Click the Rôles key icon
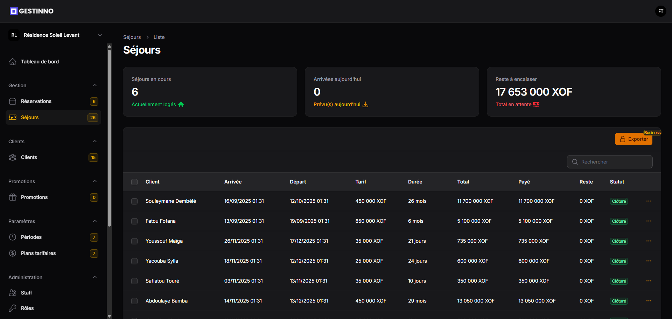 (13, 308)
